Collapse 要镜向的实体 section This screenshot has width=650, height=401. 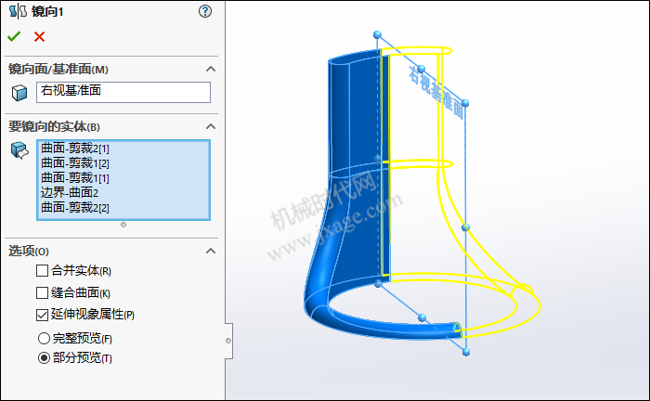click(211, 126)
